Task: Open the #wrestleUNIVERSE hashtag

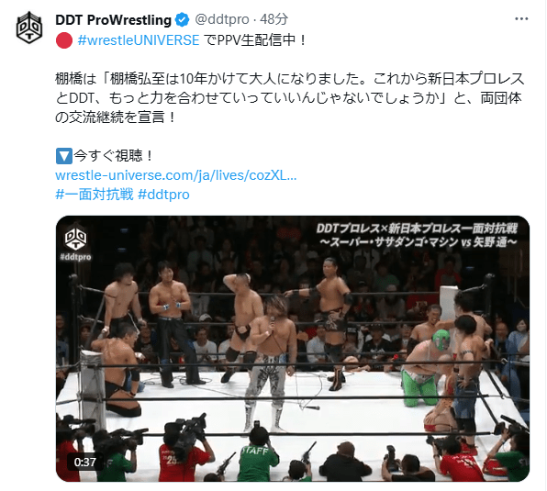Action: (x=139, y=40)
